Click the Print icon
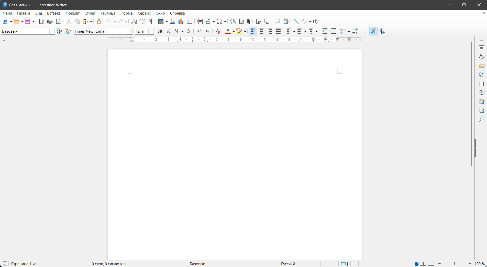Image resolution: width=487 pixels, height=267 pixels. click(x=50, y=21)
